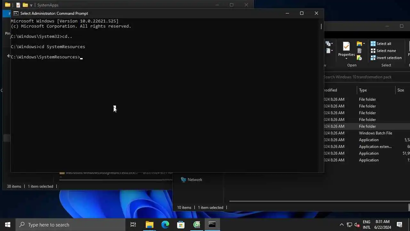Click the 'Select none' label

tap(386, 51)
